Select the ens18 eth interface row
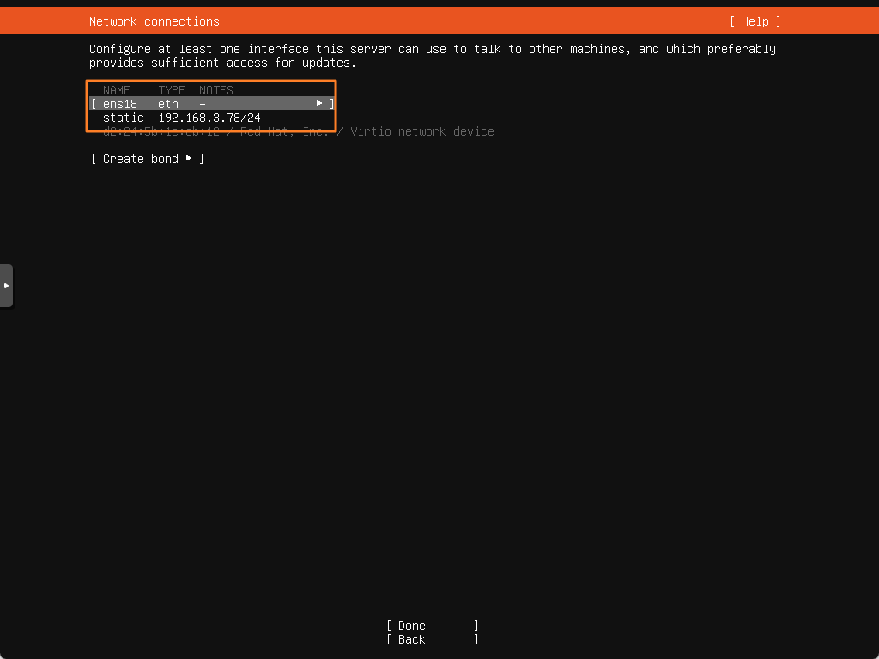Screen dimensions: 879x659 pyautogui.click(x=212, y=104)
